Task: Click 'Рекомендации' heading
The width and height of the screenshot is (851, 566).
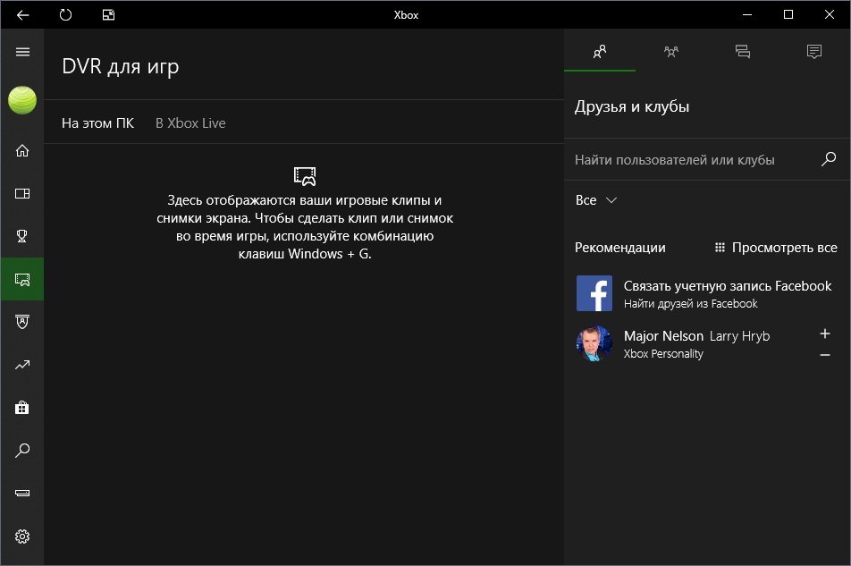Action: [619, 248]
